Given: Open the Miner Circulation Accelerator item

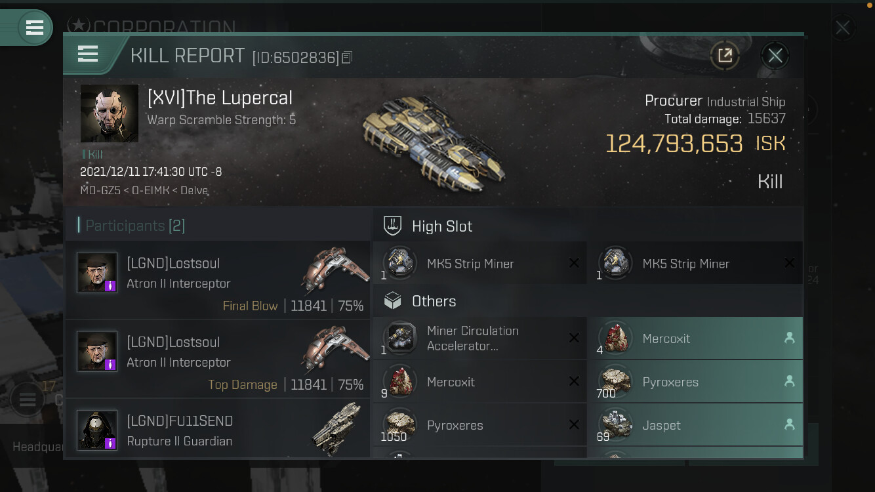Looking at the screenshot, I should point(479,338).
